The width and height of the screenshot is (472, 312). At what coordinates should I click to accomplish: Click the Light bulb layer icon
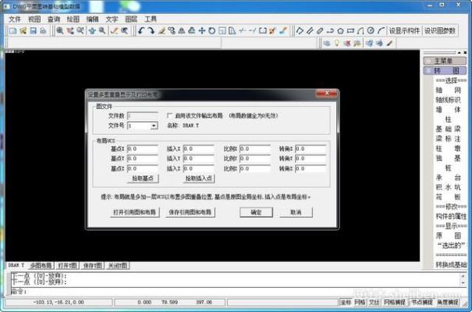337,44
